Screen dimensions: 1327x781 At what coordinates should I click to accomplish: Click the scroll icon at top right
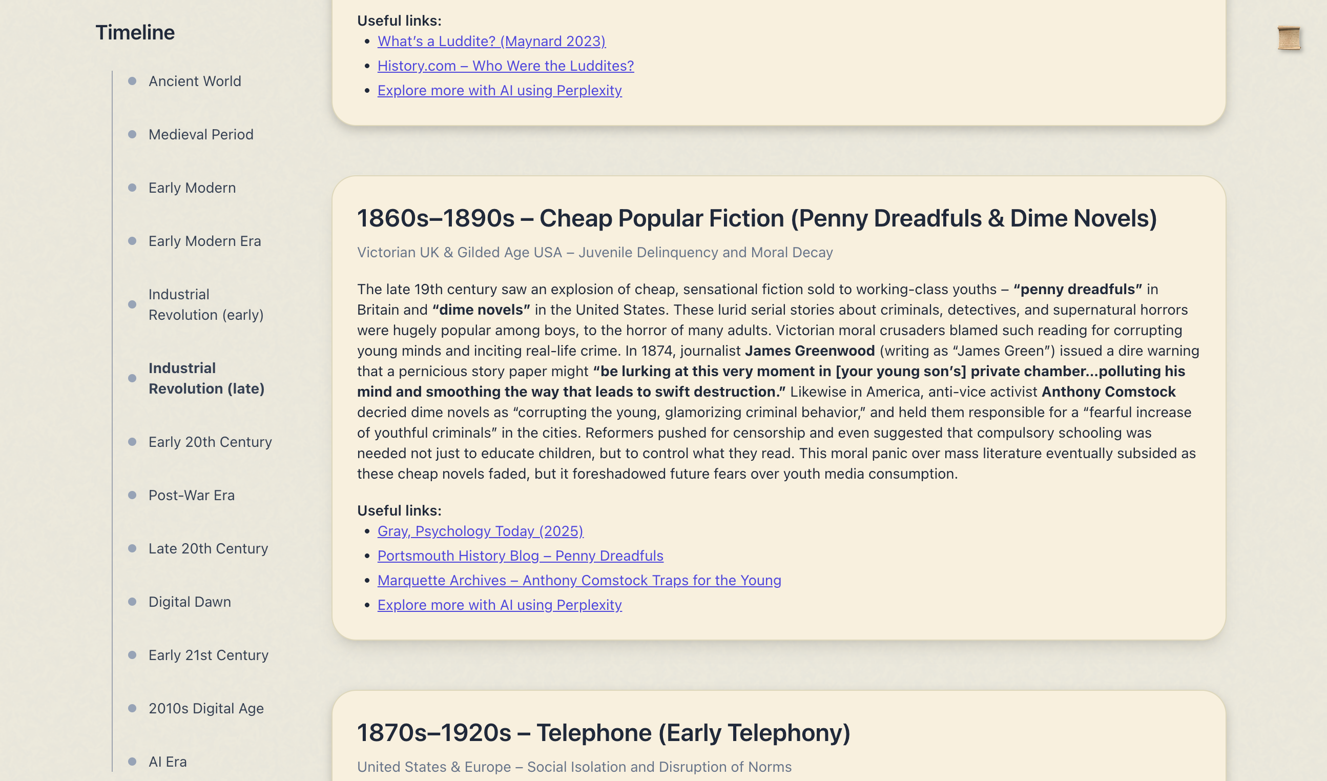click(1289, 38)
